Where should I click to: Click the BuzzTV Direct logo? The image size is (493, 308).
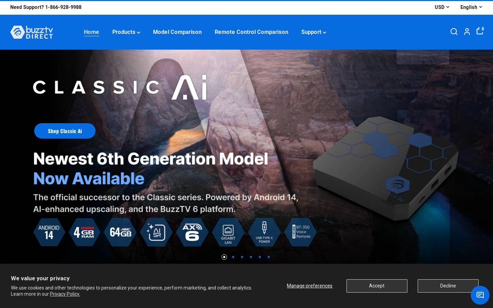coord(31,32)
